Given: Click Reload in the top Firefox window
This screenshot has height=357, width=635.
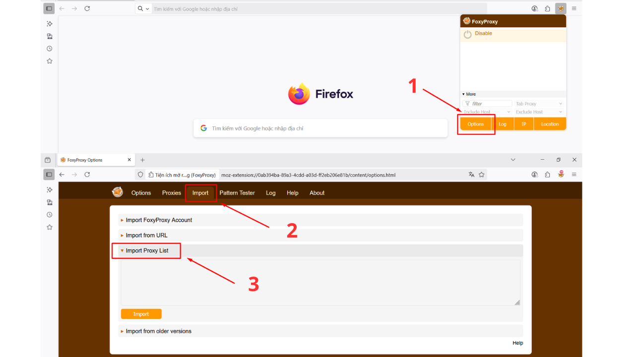Looking at the screenshot, I should pyautogui.click(x=87, y=8).
